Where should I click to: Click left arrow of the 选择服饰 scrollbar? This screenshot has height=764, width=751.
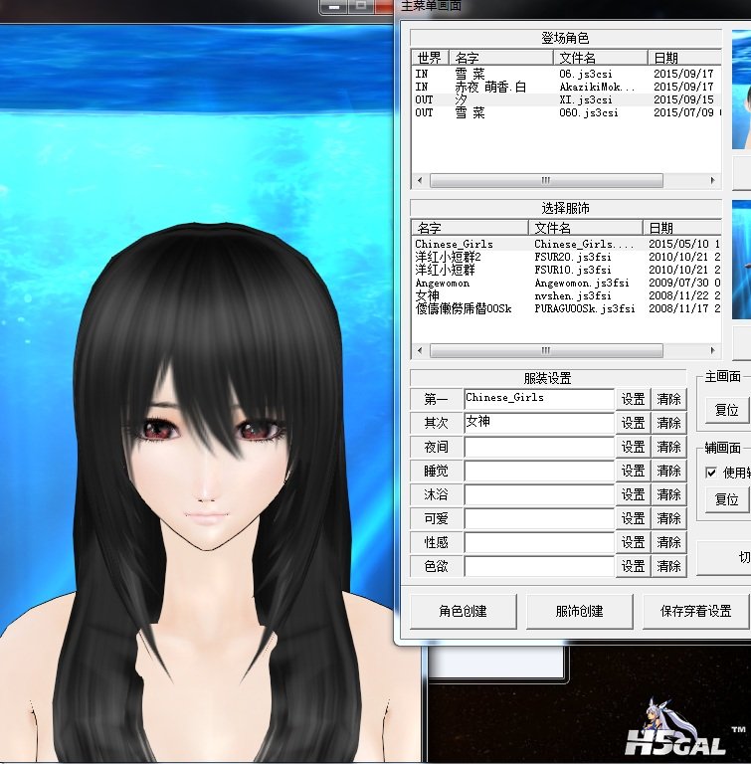(419, 350)
